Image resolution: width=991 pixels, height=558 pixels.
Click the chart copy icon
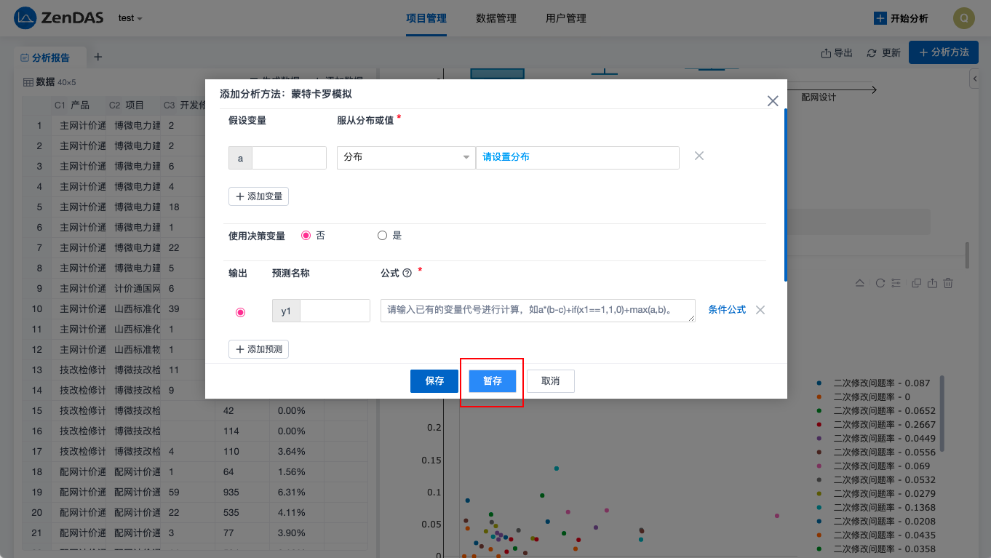point(916,283)
